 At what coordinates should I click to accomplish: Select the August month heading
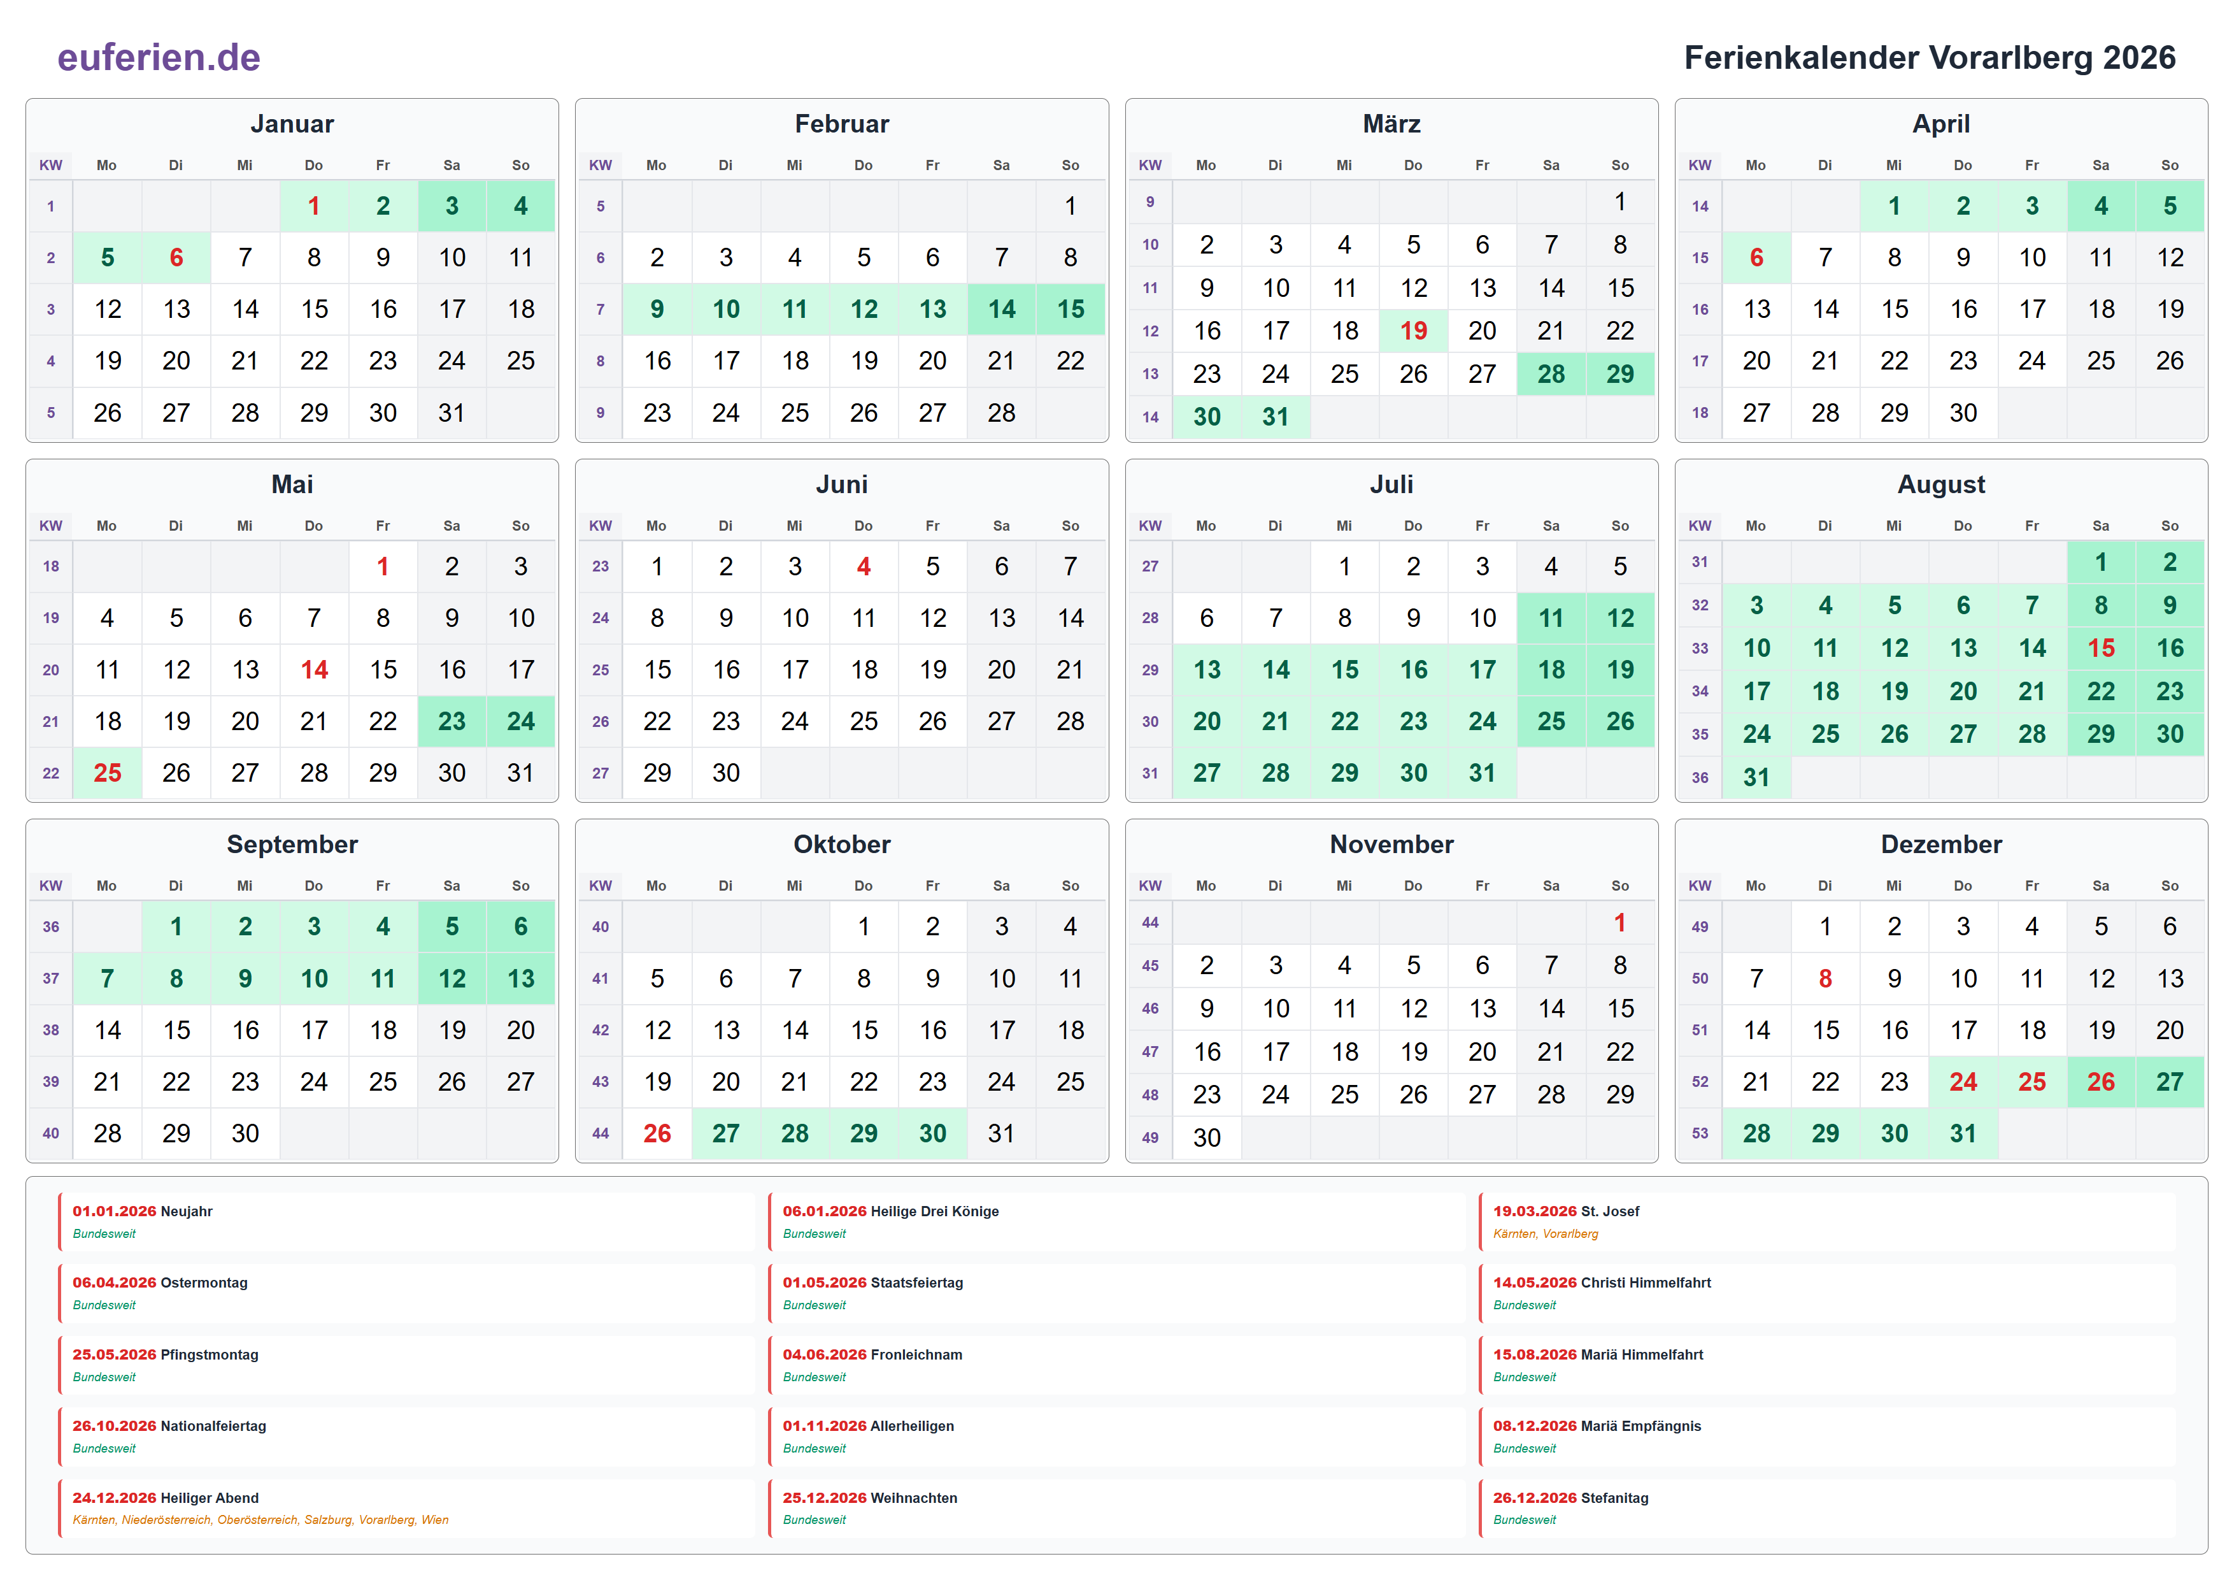pyautogui.click(x=1941, y=484)
